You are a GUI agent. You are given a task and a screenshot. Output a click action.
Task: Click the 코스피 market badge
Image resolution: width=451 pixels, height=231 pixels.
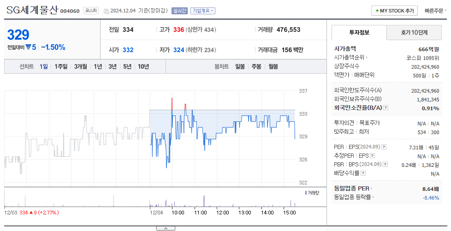(x=91, y=11)
